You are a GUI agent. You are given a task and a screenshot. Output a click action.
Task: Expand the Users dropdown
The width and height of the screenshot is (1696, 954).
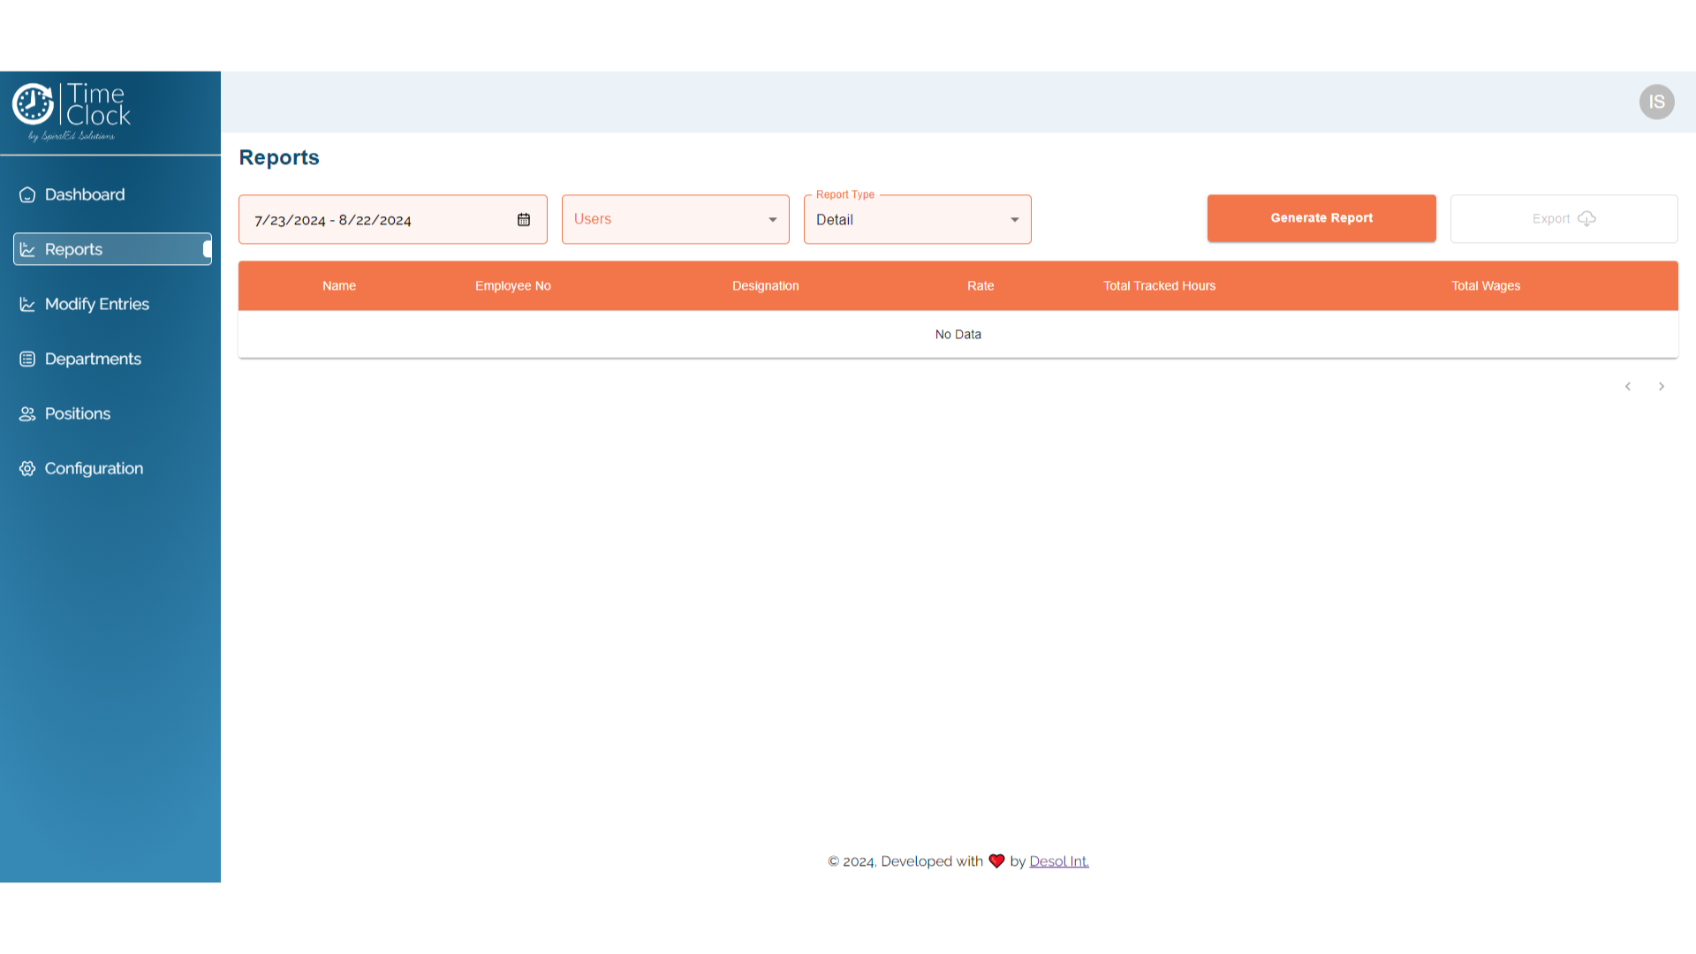point(675,220)
